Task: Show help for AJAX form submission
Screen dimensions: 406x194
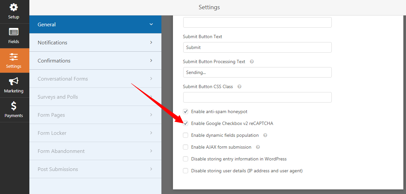Action: click(x=258, y=147)
